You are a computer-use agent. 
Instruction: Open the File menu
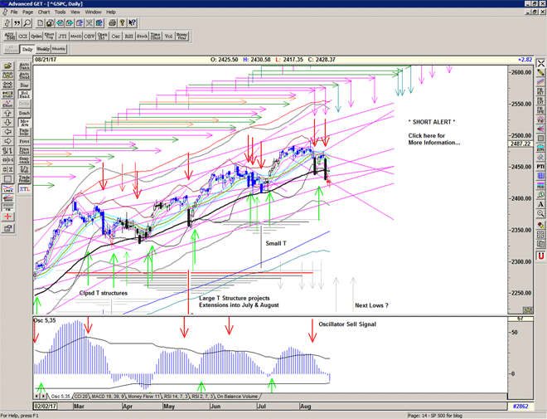click(x=13, y=12)
